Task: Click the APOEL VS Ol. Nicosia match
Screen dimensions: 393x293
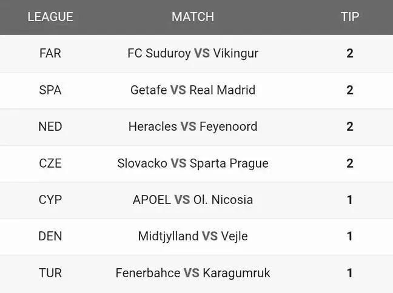Action: (x=193, y=200)
